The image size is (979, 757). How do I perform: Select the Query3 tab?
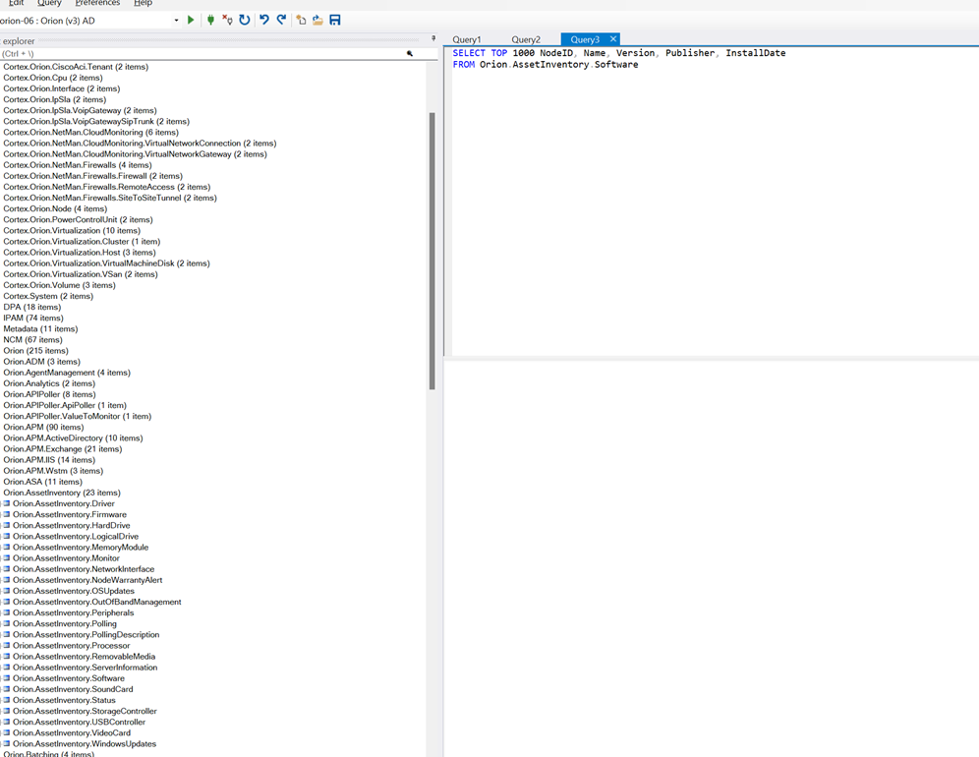[585, 39]
